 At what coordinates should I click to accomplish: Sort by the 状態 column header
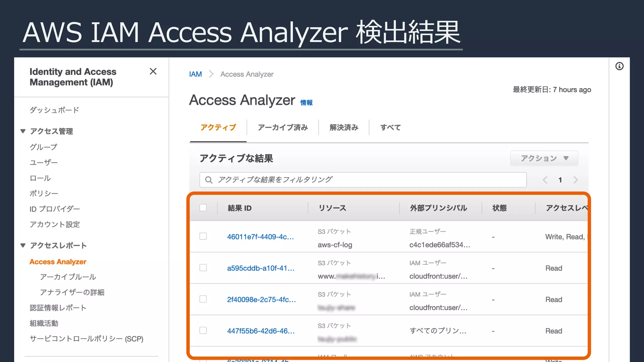click(499, 208)
